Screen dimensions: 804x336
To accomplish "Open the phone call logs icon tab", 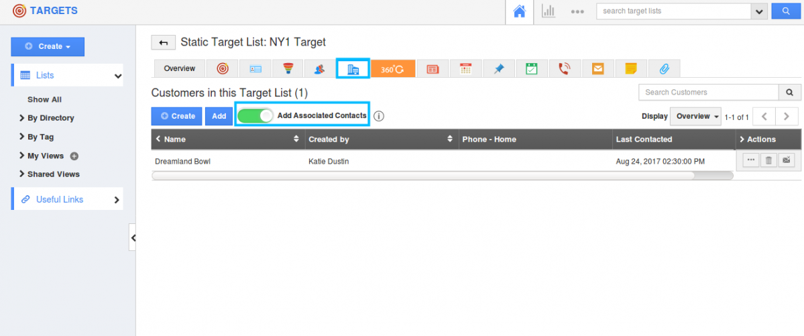I will click(x=565, y=68).
